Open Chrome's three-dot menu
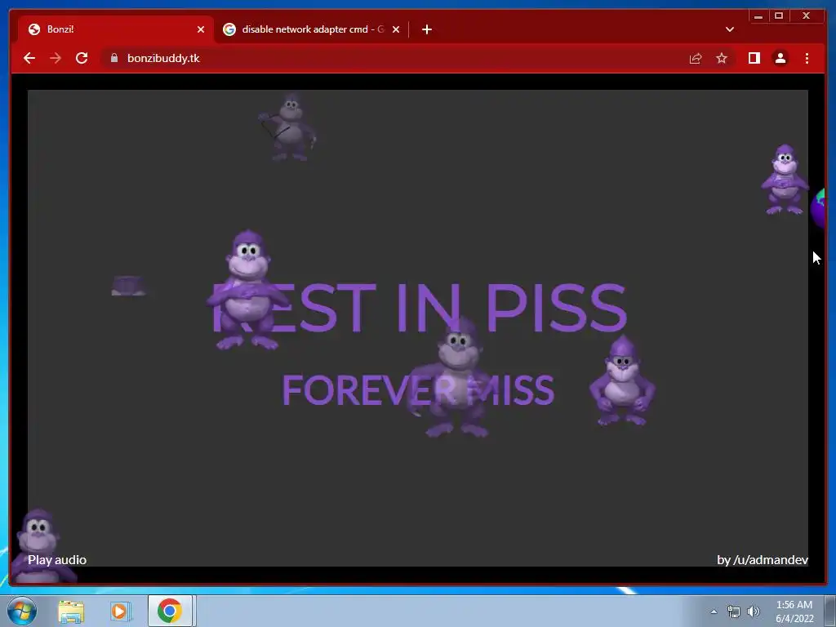 (x=807, y=58)
